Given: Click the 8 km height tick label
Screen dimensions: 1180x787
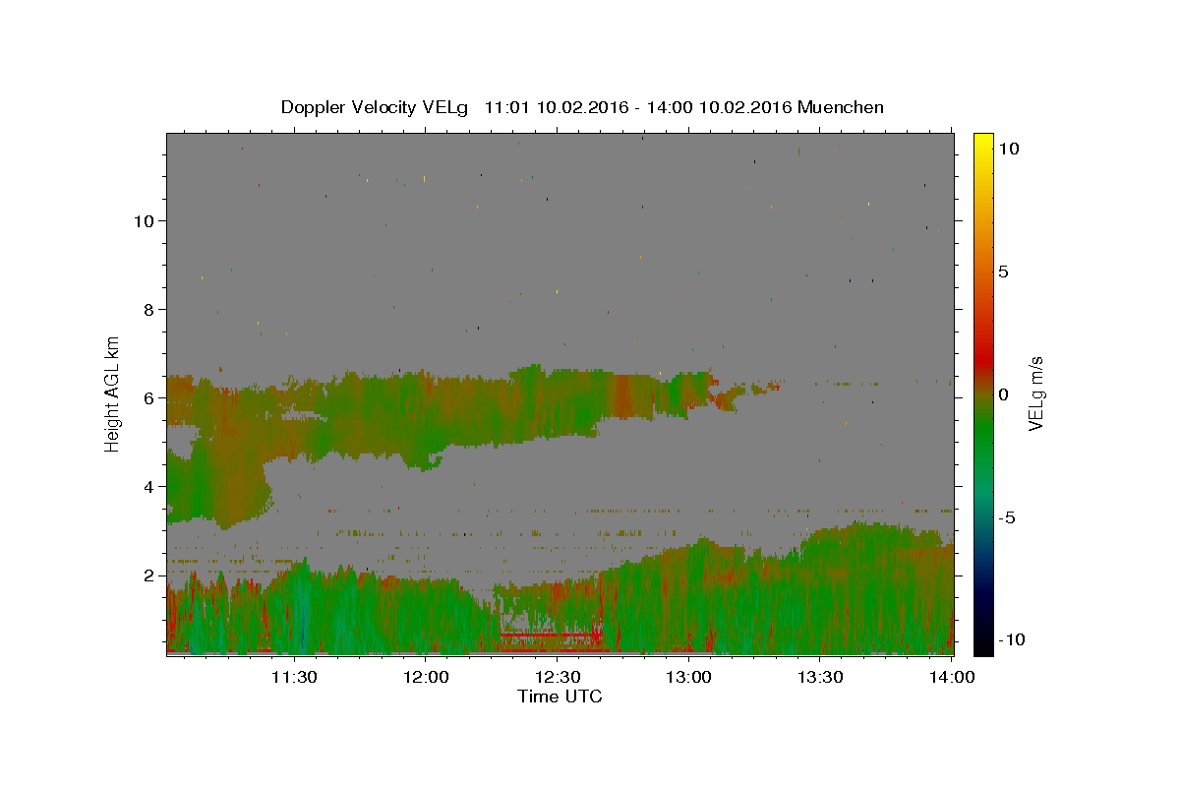Looking at the screenshot, I should [150, 309].
